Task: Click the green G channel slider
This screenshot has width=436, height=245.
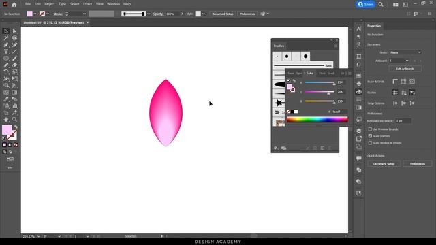Action: pyautogui.click(x=320, y=92)
